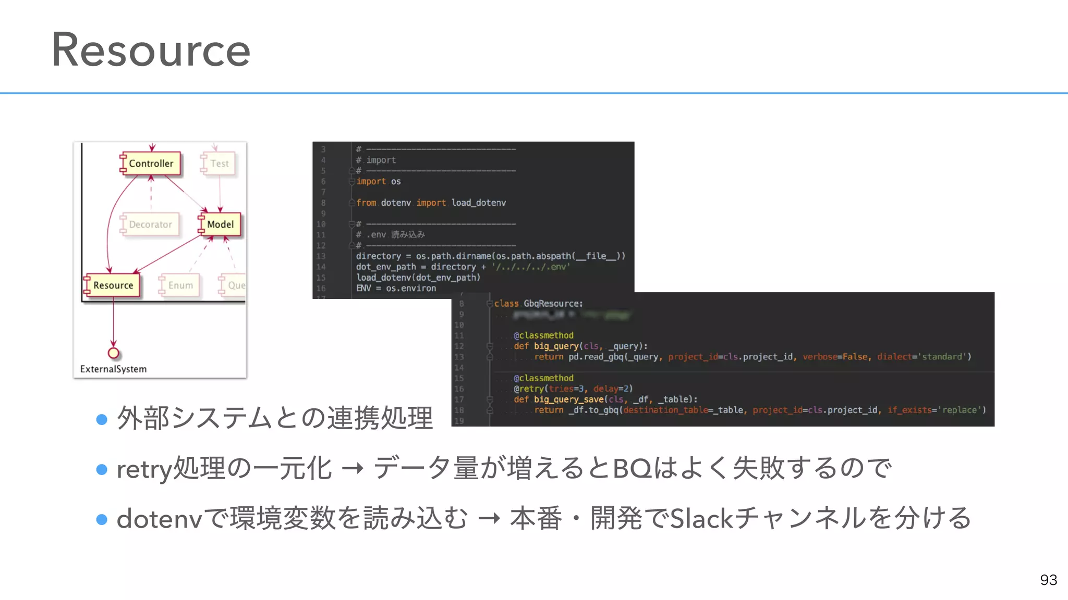This screenshot has width=1068, height=600.
Task: Click the faded Test component
Action: coord(218,164)
